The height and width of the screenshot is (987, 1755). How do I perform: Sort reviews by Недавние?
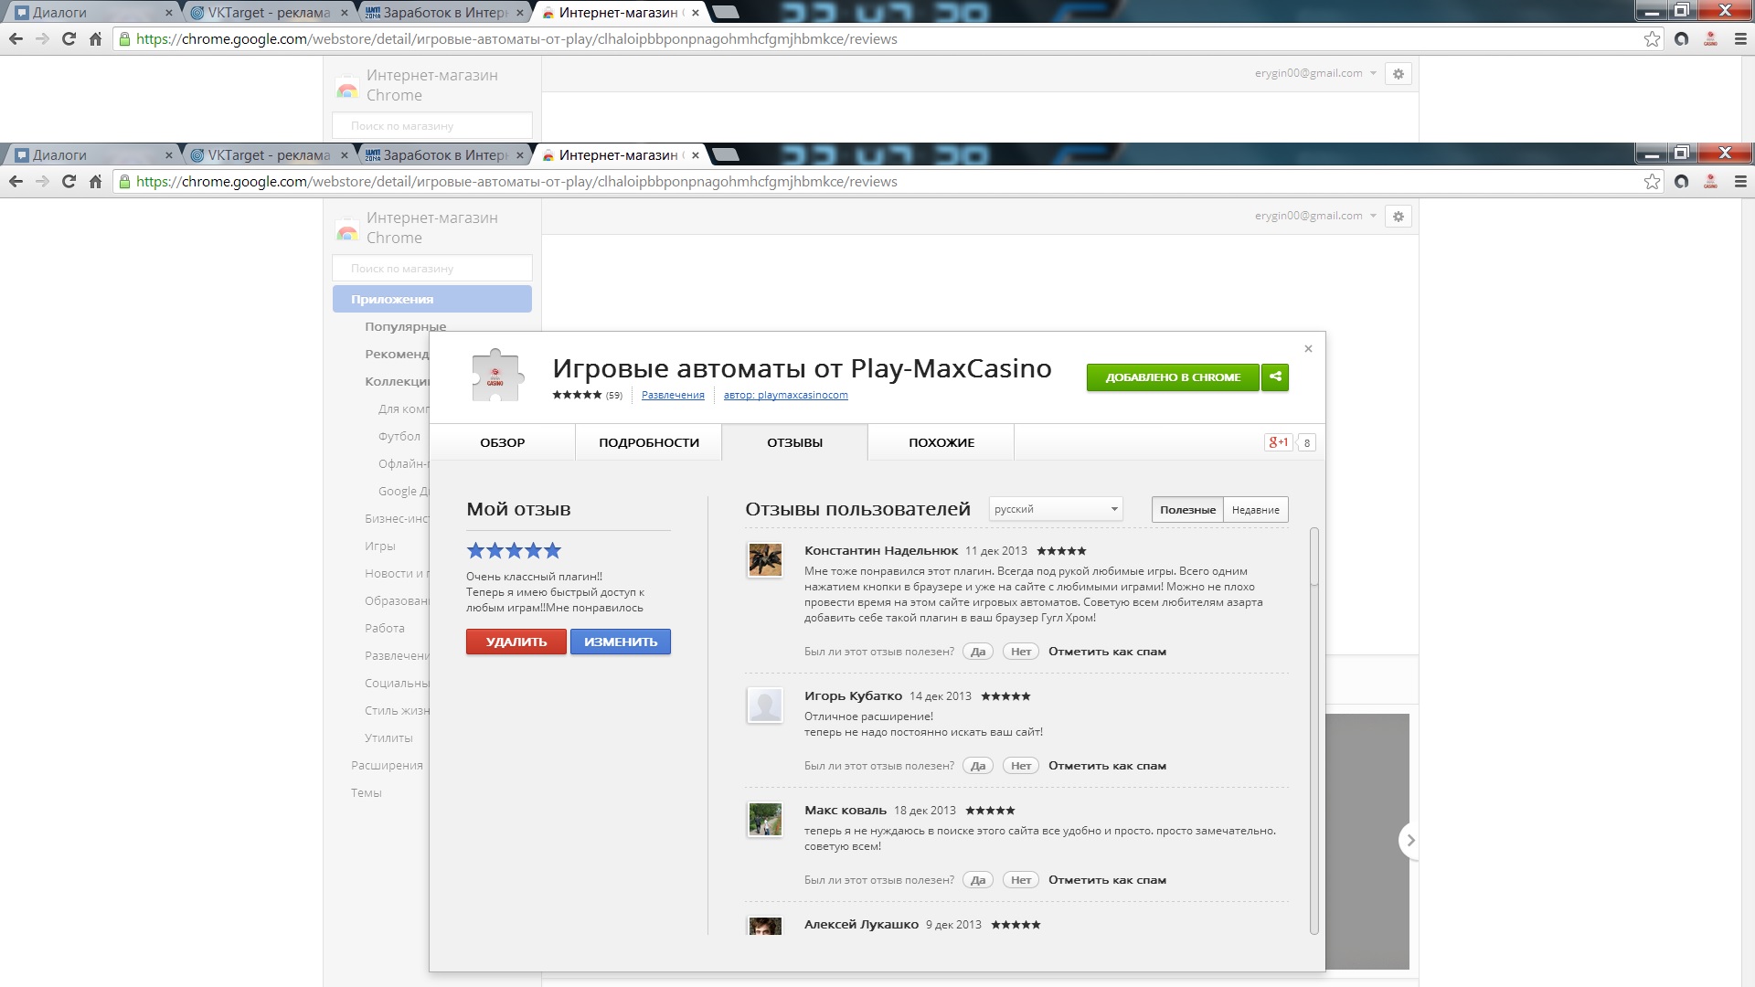[1255, 510]
